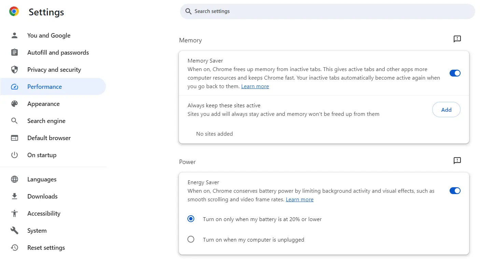Select "battery is at 20% or lower" option
The image size is (480, 259).
pyautogui.click(x=191, y=219)
